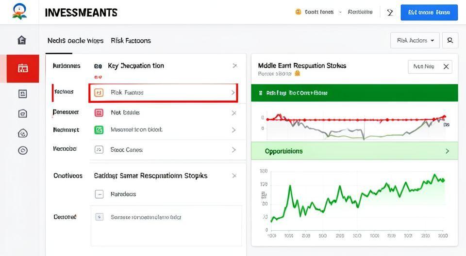This screenshot has height=256, width=466.
Task: Toggle the small checkbox in the bottom input box
Action: [99, 217]
